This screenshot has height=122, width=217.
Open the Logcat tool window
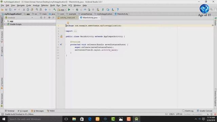point(23,111)
